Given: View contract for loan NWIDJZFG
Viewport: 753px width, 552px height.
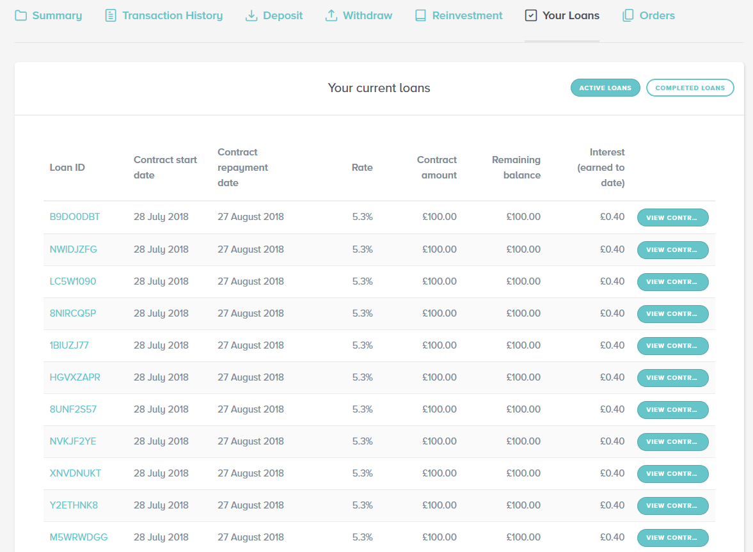Looking at the screenshot, I should pos(673,249).
